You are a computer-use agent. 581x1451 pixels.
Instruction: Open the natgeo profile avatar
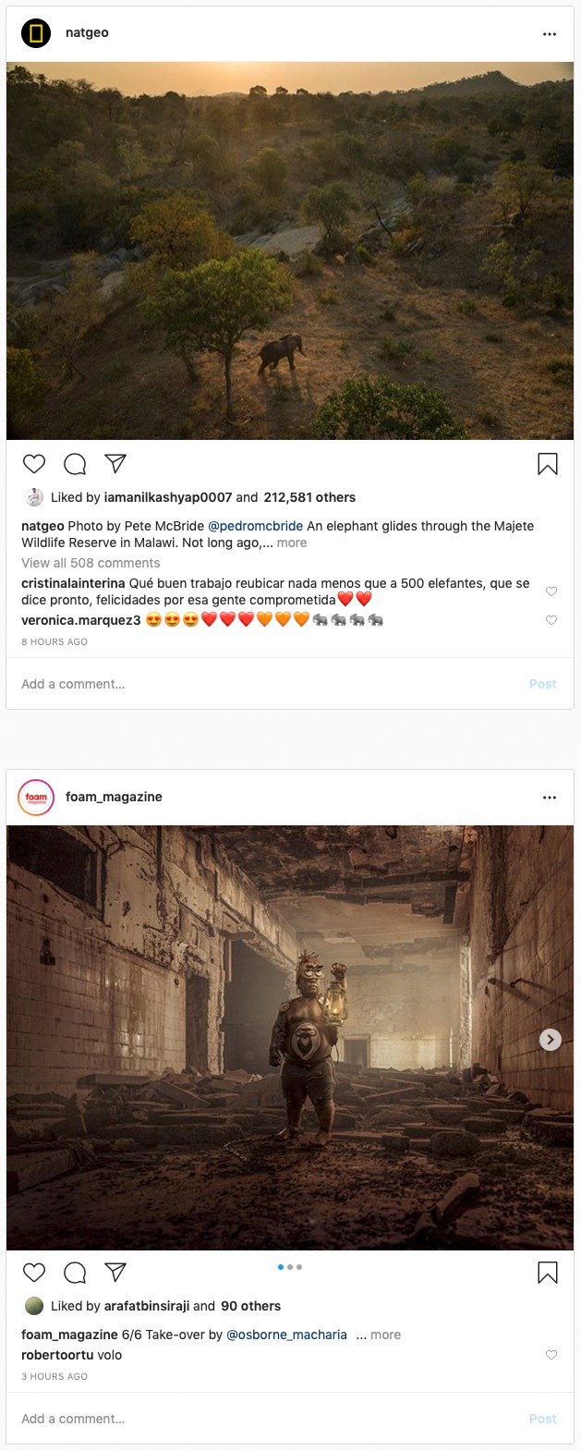pyautogui.click(x=36, y=33)
